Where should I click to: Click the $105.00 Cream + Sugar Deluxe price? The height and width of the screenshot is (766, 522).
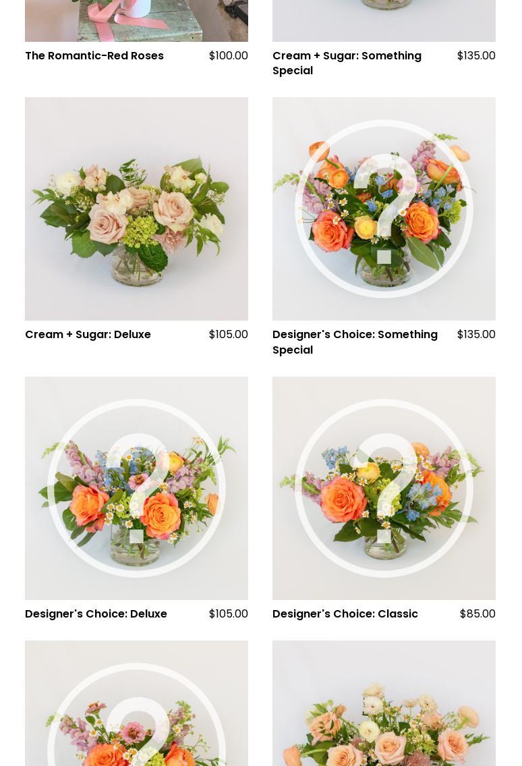pos(228,335)
